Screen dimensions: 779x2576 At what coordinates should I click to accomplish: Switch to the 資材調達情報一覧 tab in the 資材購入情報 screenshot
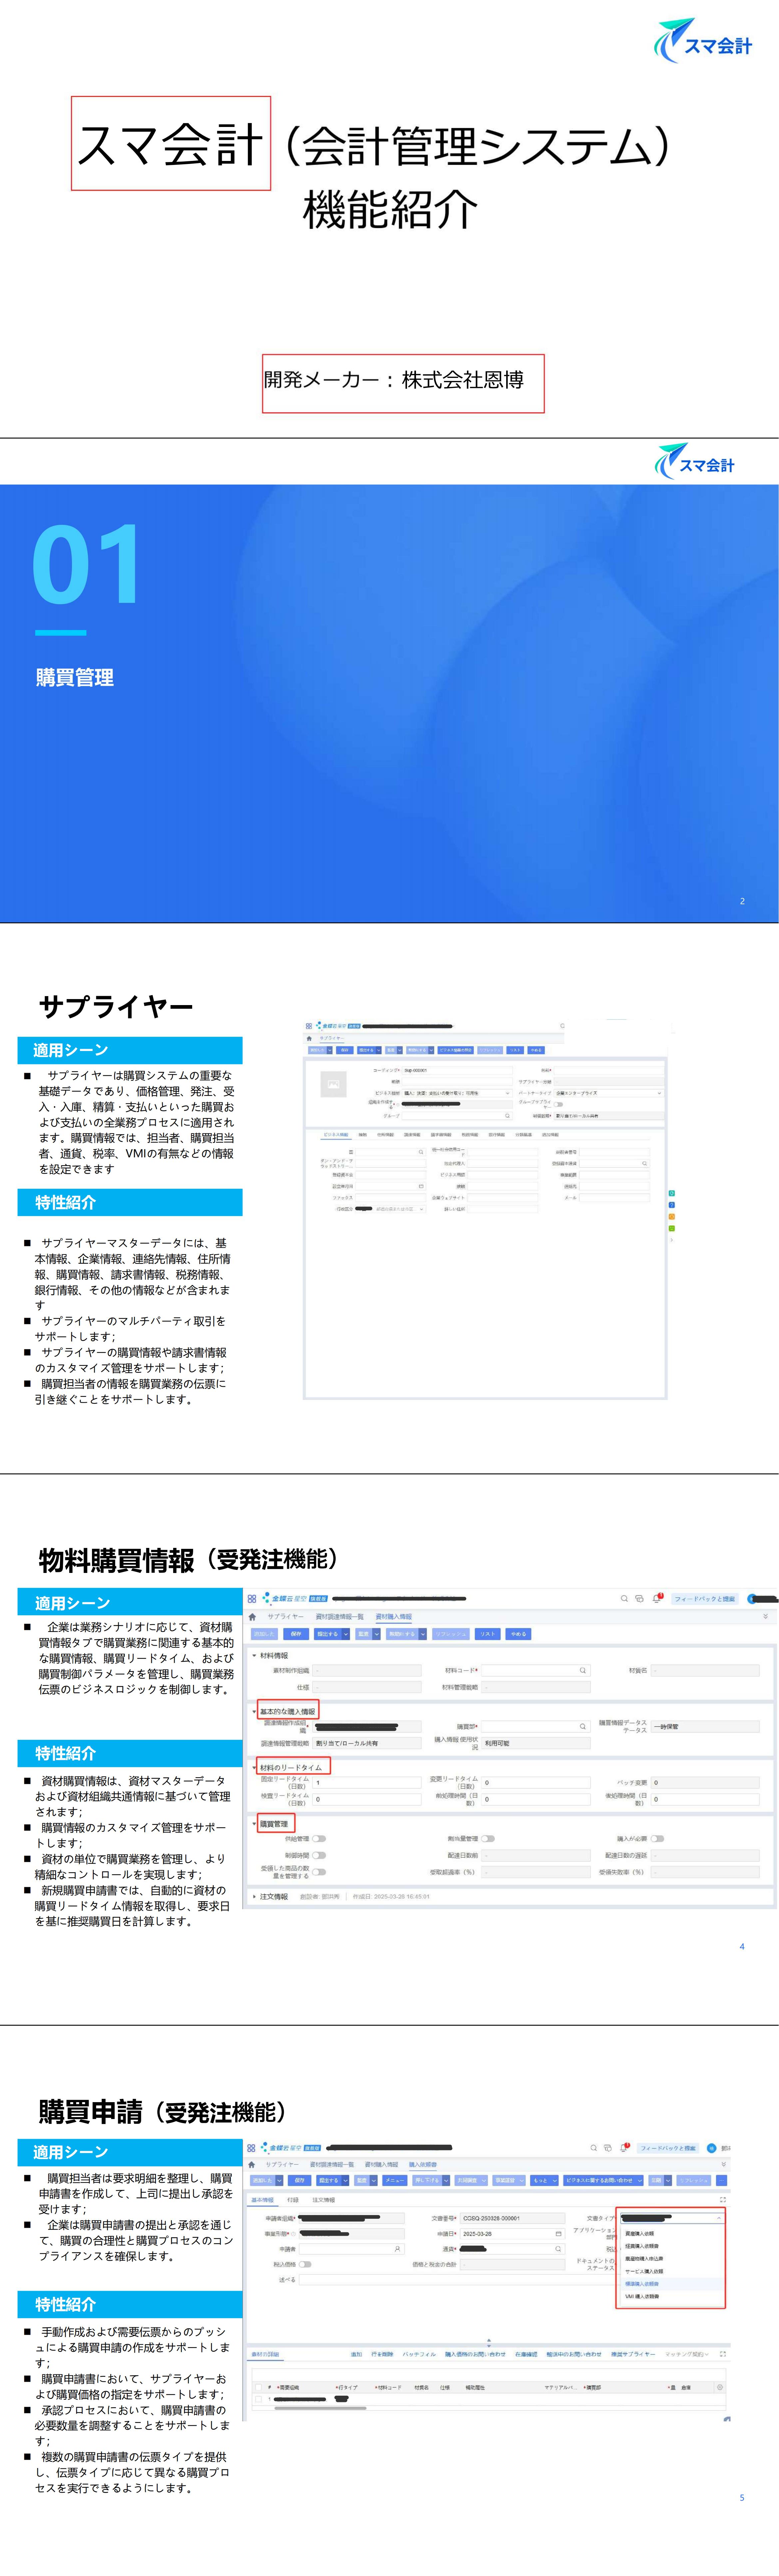pyautogui.click(x=340, y=1617)
